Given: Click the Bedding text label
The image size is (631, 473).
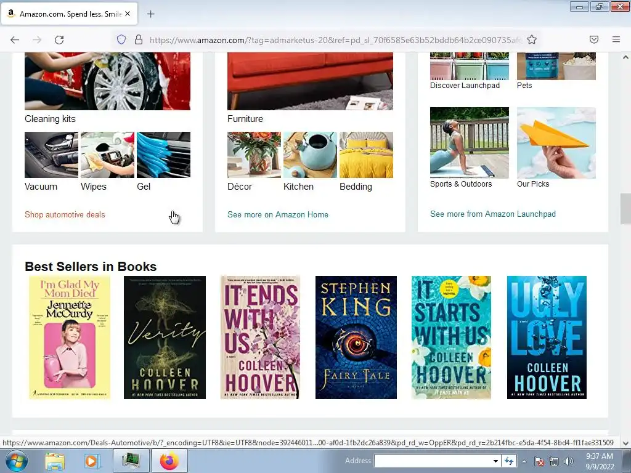Looking at the screenshot, I should click(356, 187).
